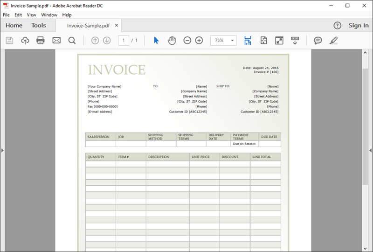373x252 pixels.
Task: Print the document with printer icon
Action: click(x=41, y=41)
